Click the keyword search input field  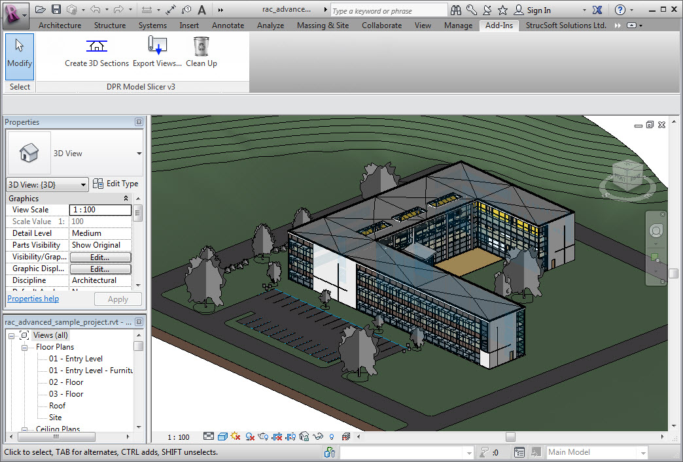(x=388, y=10)
